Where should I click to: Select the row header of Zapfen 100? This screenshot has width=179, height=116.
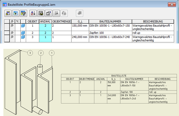click(x=7, y=33)
